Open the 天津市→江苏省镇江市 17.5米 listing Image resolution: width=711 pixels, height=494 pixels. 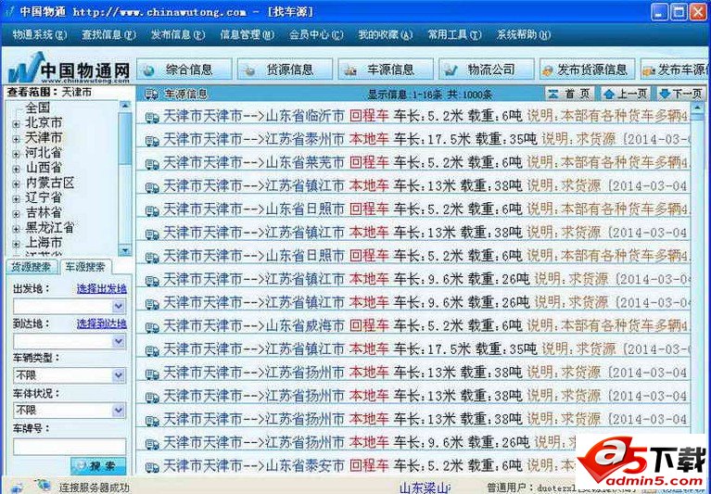[x=413, y=349]
